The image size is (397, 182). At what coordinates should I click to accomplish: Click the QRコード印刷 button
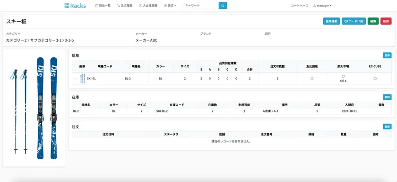click(x=354, y=21)
